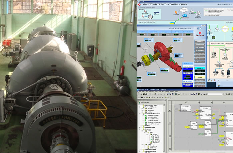The width and height of the screenshot is (233, 153).
Task: Open the Build menu in Unity Pro
Action: [160, 92]
